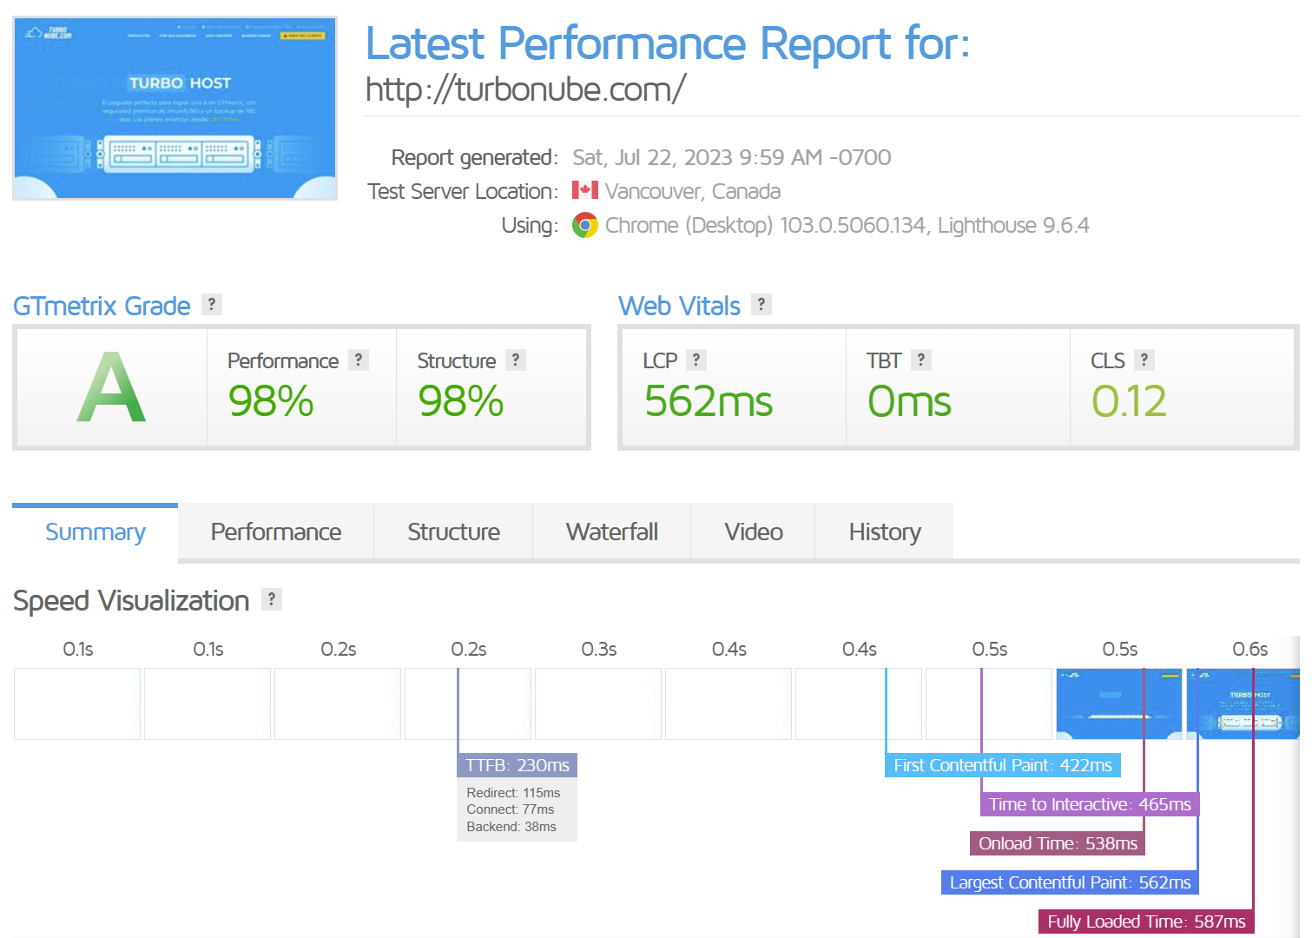Image resolution: width=1312 pixels, height=938 pixels.
Task: Open the History tab
Action: (884, 532)
